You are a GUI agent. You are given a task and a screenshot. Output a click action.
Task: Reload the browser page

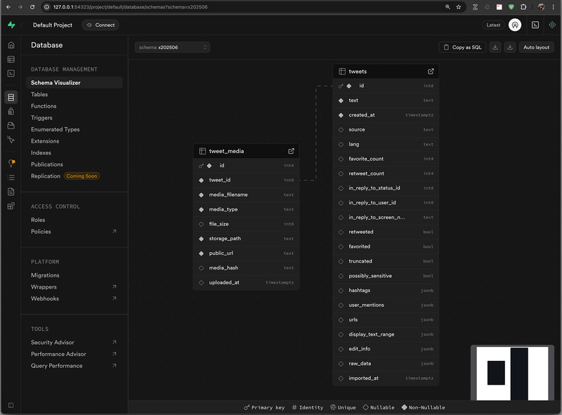click(x=32, y=7)
